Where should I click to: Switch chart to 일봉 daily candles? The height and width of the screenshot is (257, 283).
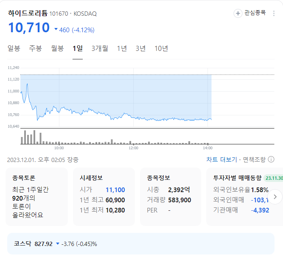click(14, 48)
